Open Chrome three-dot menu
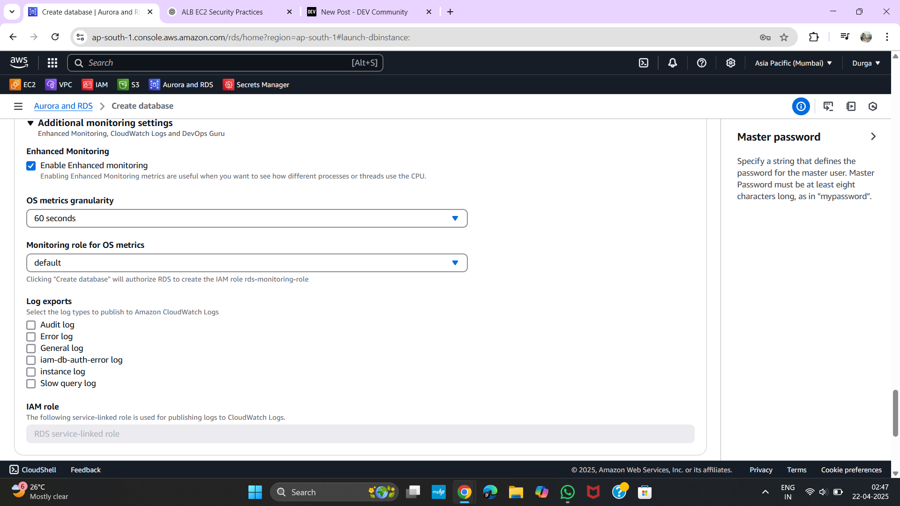This screenshot has height=506, width=900. (887, 37)
